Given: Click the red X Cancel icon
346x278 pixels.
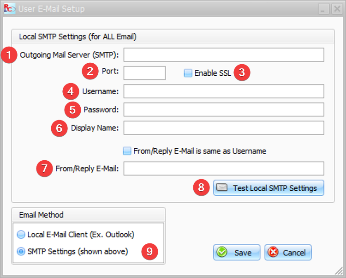Looking at the screenshot, I should (273, 252).
